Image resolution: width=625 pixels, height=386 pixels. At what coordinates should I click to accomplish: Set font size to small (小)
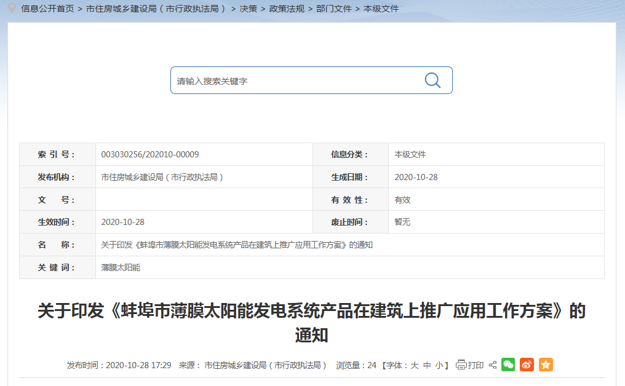point(439,365)
